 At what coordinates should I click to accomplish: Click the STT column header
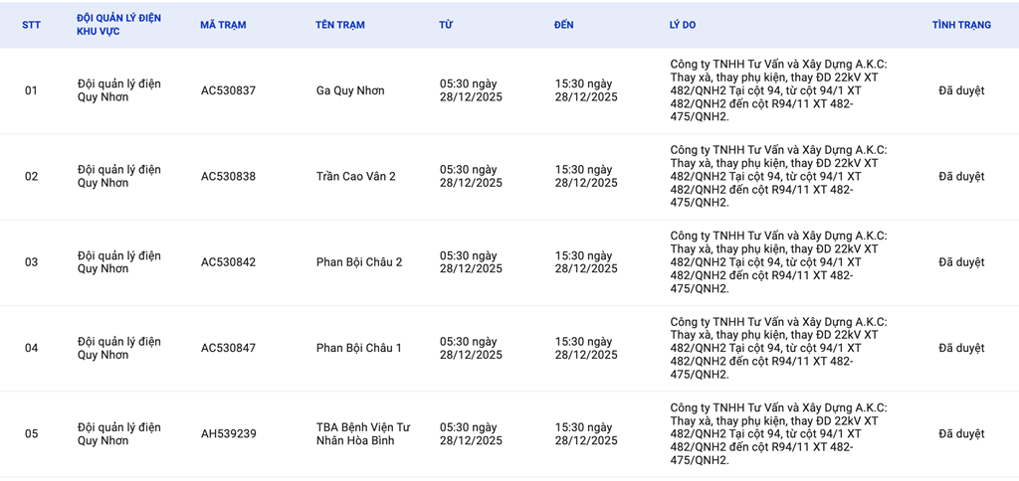coord(32,25)
